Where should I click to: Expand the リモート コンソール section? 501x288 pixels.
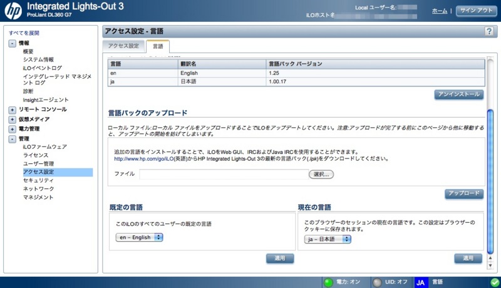point(12,110)
